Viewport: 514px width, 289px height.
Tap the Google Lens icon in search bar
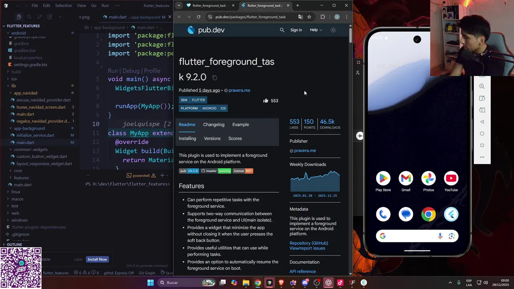pyautogui.click(x=451, y=236)
